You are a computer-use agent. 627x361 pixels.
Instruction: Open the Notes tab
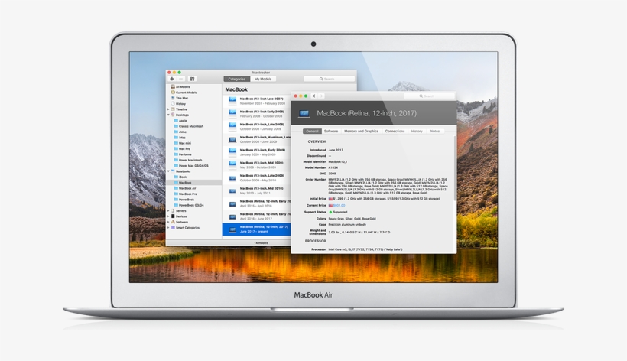point(434,131)
